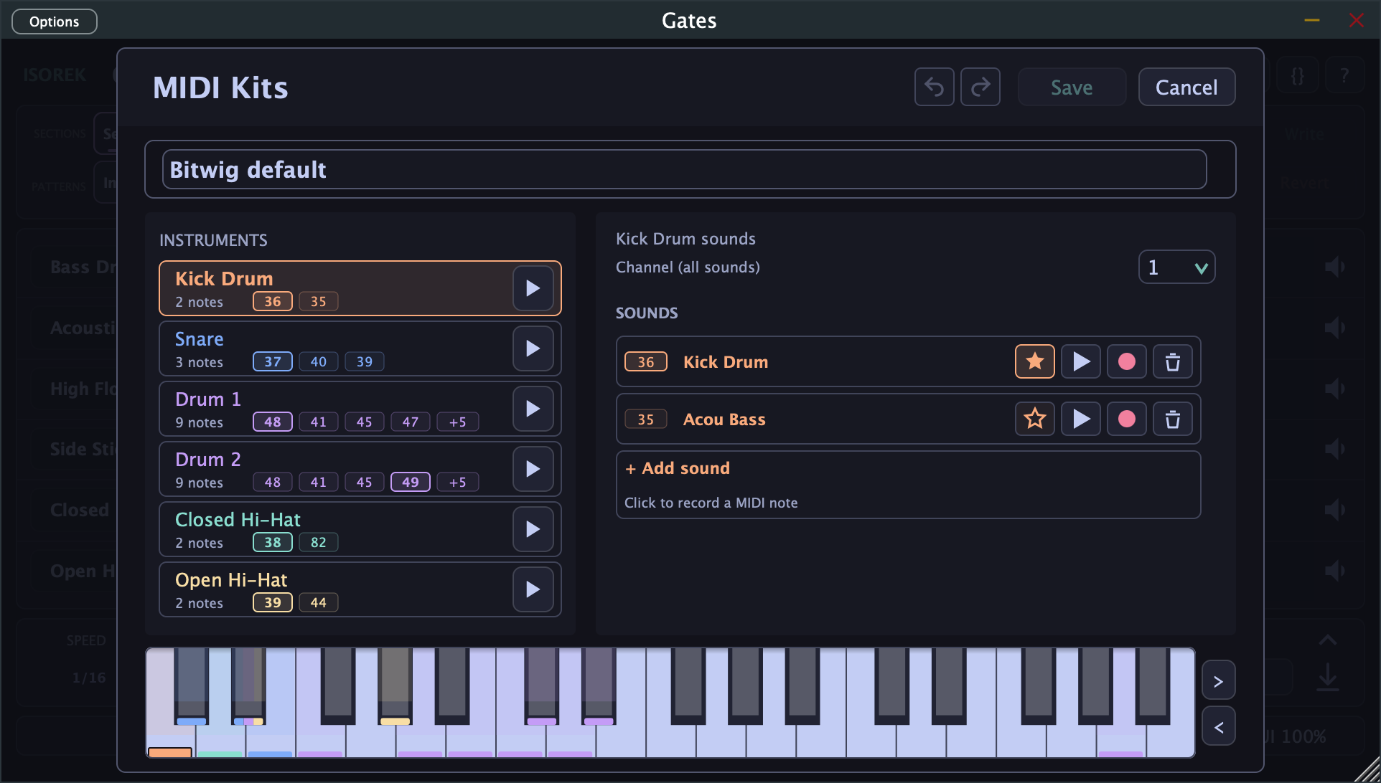The width and height of the screenshot is (1381, 783).
Task: Record a MIDI note for Kick Drum sound
Action: 1126,361
